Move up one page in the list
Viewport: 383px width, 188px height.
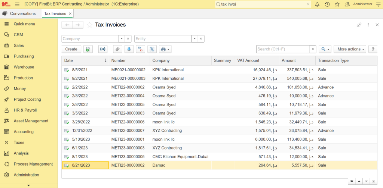pyautogui.click(x=359, y=181)
